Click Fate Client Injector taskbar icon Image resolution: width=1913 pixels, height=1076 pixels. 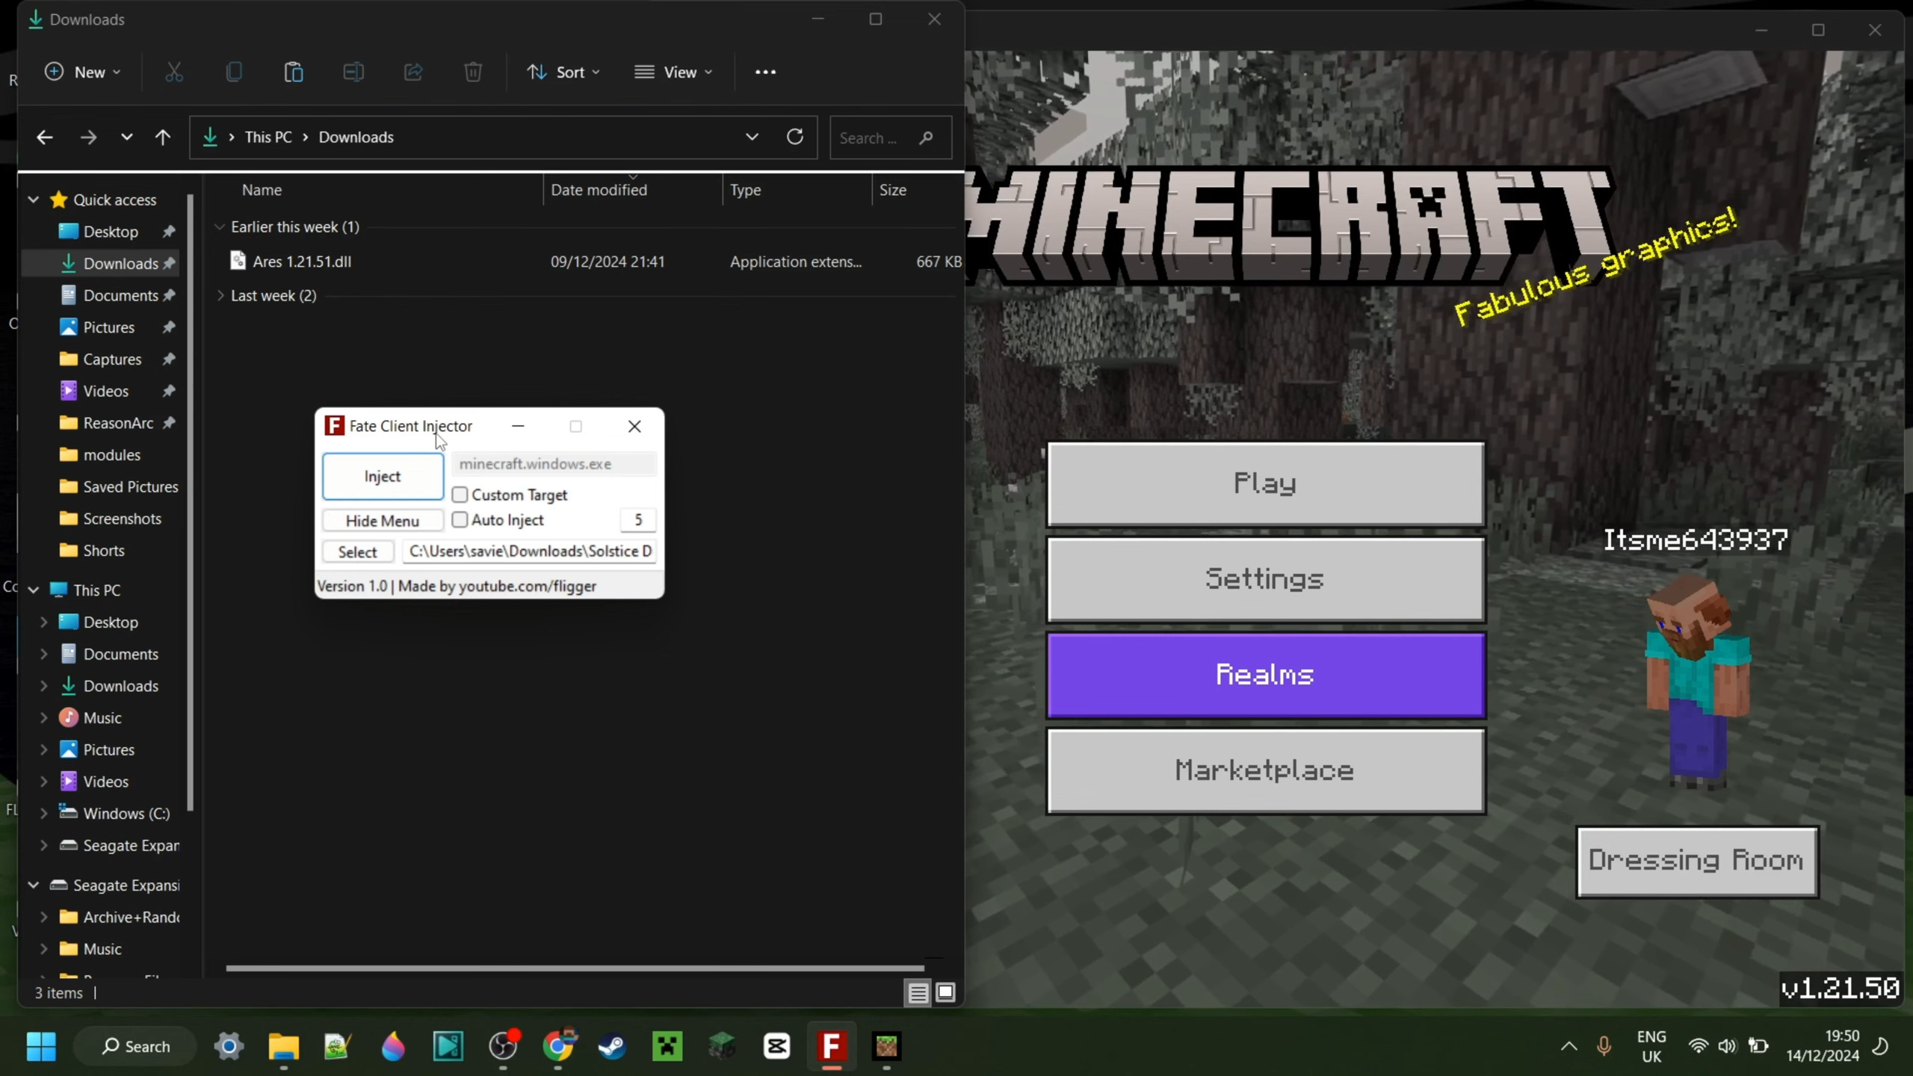[x=832, y=1046]
